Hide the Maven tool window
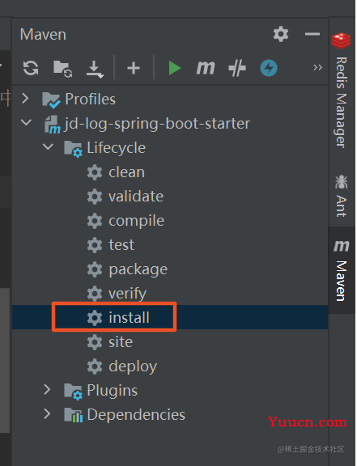 pos(312,34)
